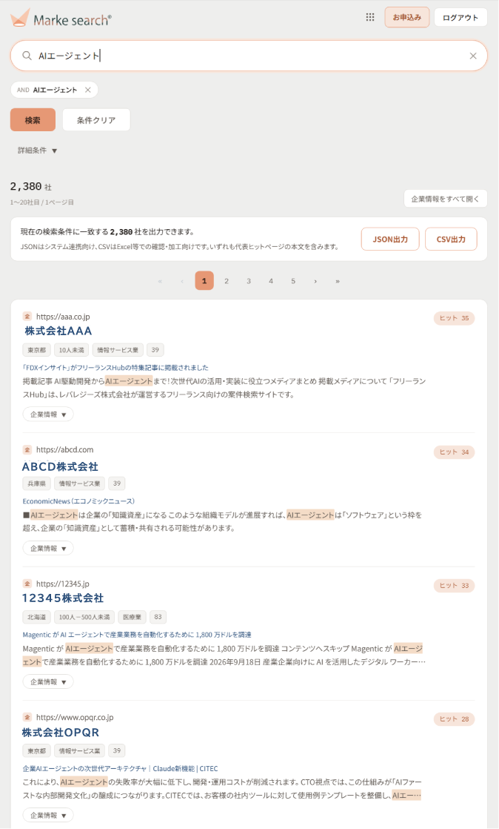Screen dimensions: 499x829
Task: Click the 兵庫県 tag
Action: pos(36,483)
